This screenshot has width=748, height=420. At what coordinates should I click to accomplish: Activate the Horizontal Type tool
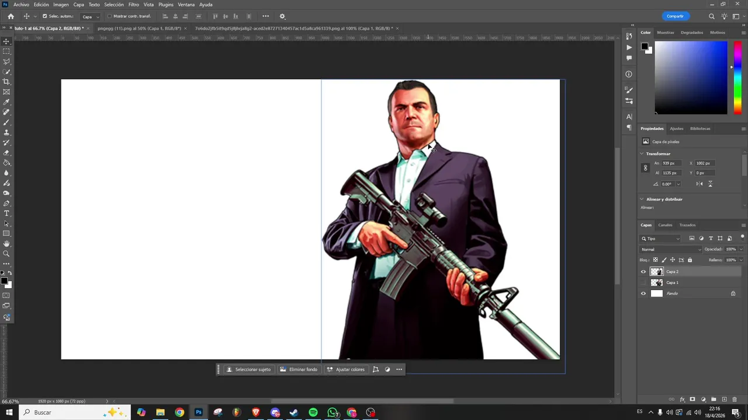click(x=6, y=213)
